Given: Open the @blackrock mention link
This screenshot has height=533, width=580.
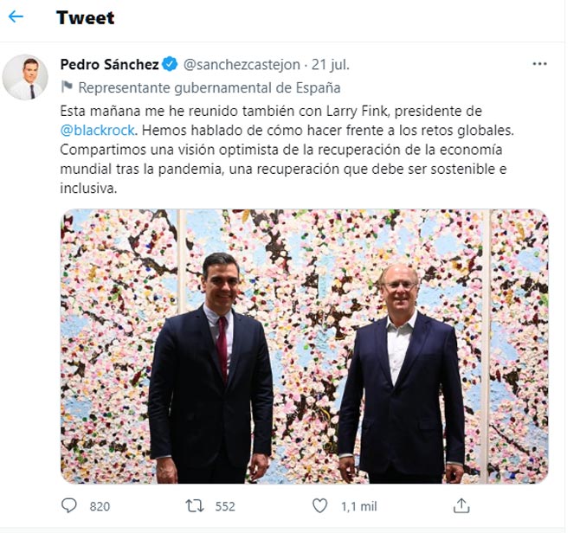Looking at the screenshot, I should pyautogui.click(x=97, y=130).
